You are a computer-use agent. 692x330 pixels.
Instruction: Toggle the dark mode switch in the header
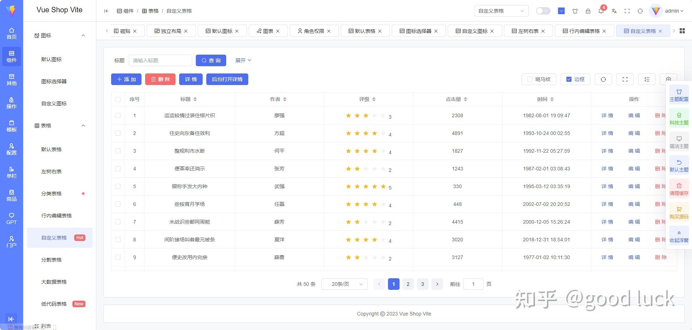tap(543, 11)
